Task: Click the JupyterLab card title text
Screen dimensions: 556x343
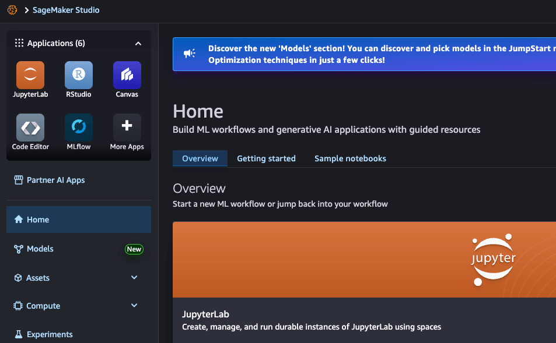Action: [x=206, y=314]
